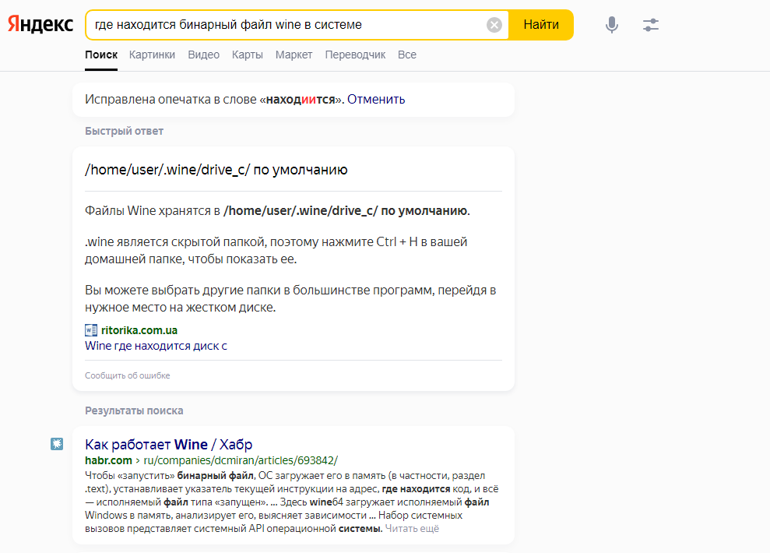Open the Маркет tab
Viewport: 770px width, 553px height.
pos(294,55)
